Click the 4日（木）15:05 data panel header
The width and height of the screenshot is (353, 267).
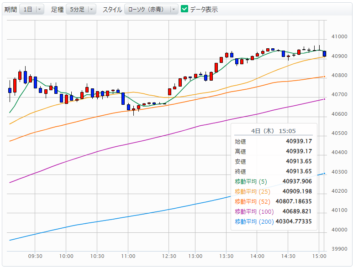pos(273,131)
